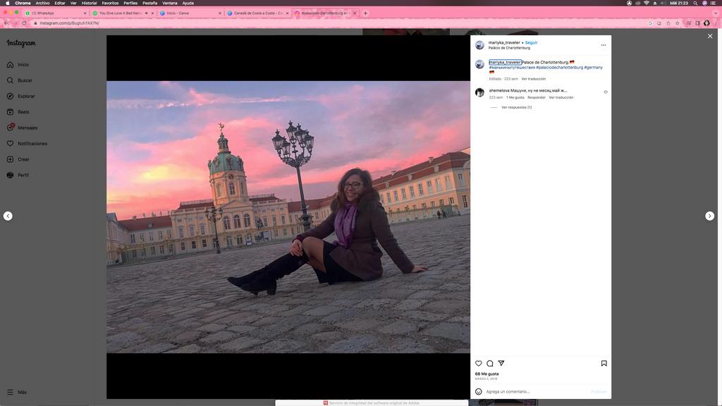
Task: Expand Ver respuestas (1) under comment
Action: 516,107
